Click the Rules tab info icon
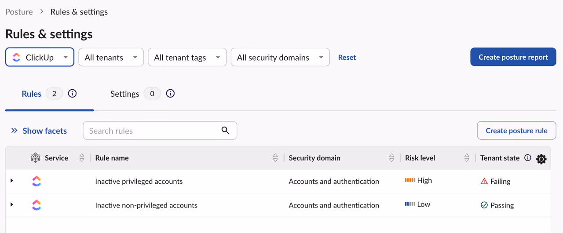Image resolution: width=563 pixels, height=233 pixels. pos(73,94)
